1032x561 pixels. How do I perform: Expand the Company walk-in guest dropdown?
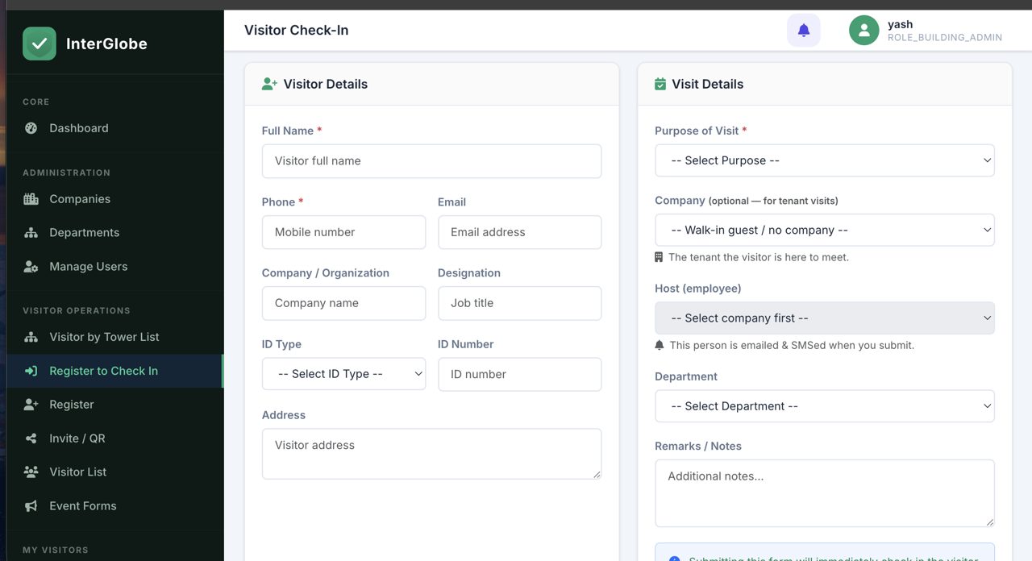point(824,230)
